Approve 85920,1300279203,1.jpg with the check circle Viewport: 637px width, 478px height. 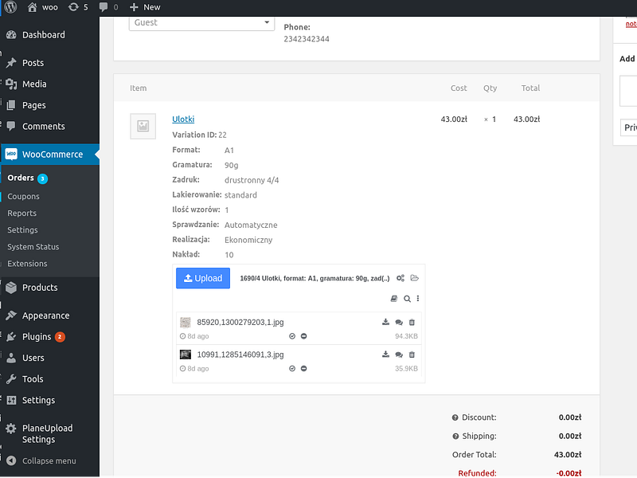tap(291, 336)
